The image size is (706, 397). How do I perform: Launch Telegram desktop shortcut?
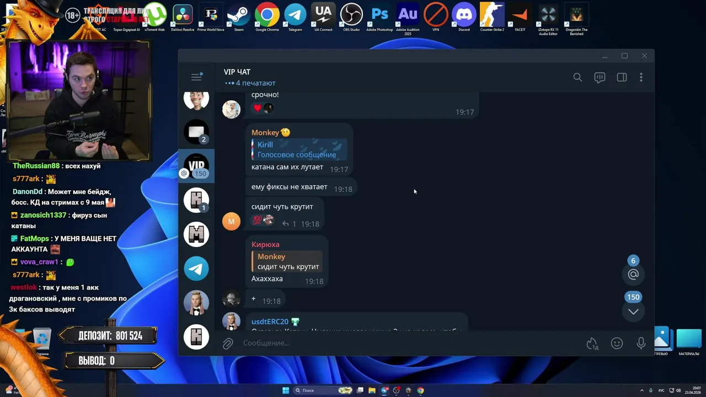pyautogui.click(x=295, y=17)
